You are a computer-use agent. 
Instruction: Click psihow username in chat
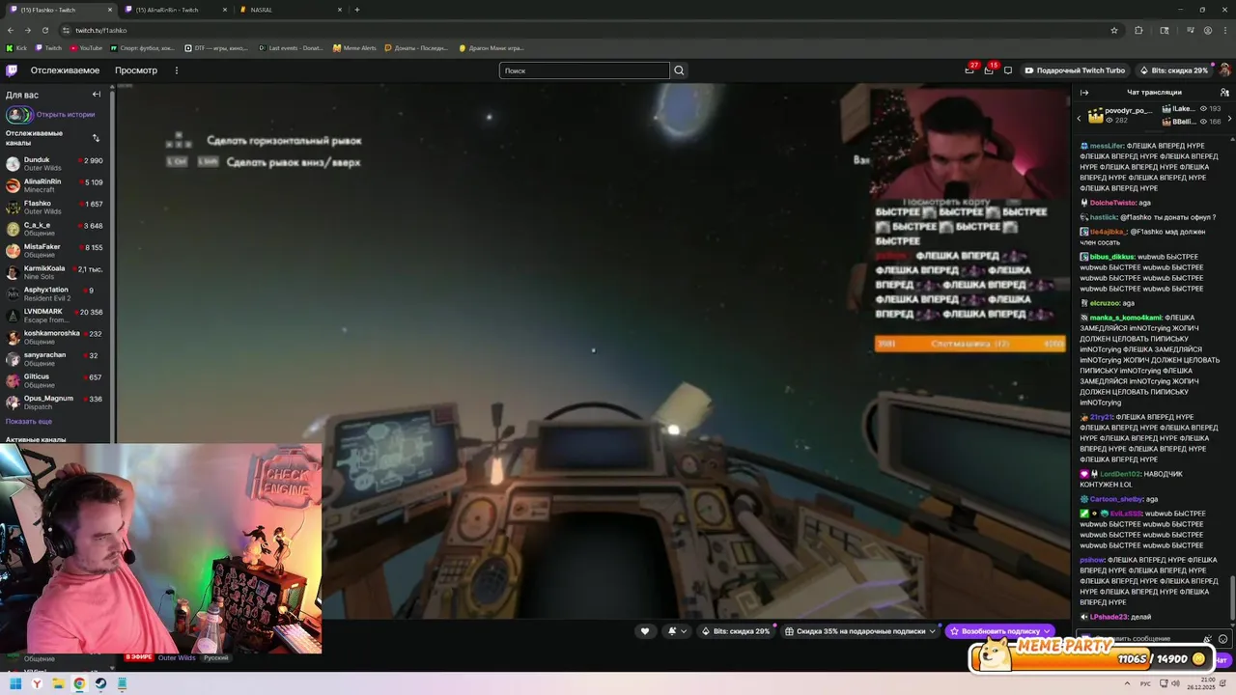(x=1092, y=560)
